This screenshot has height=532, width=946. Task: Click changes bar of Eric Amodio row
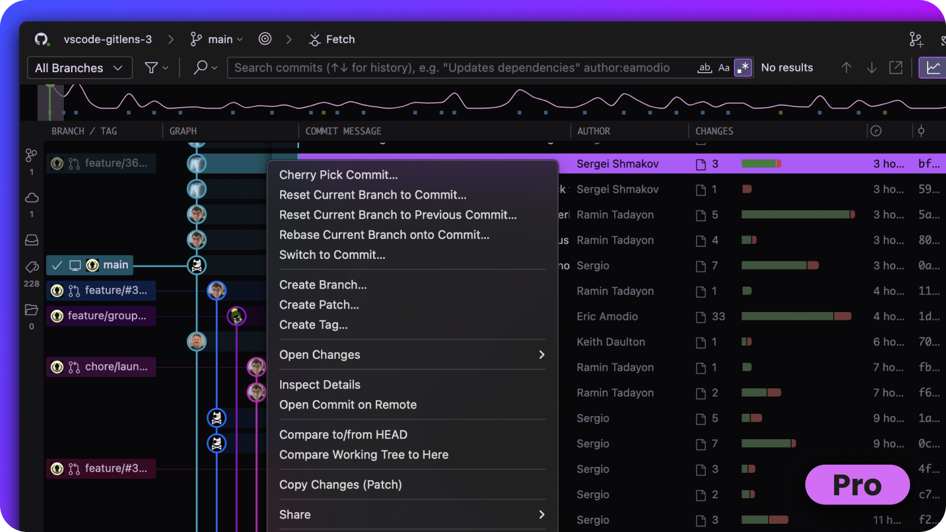point(796,316)
